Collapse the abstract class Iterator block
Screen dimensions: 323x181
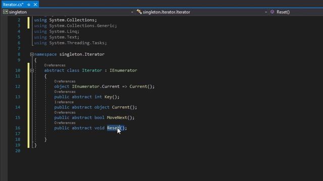tap(32, 70)
